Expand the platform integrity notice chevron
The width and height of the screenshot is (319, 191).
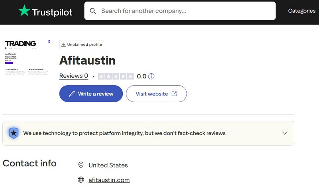point(285,133)
